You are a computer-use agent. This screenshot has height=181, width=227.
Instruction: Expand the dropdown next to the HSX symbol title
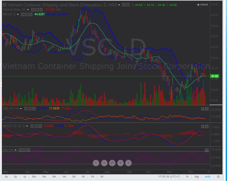point(119,5)
